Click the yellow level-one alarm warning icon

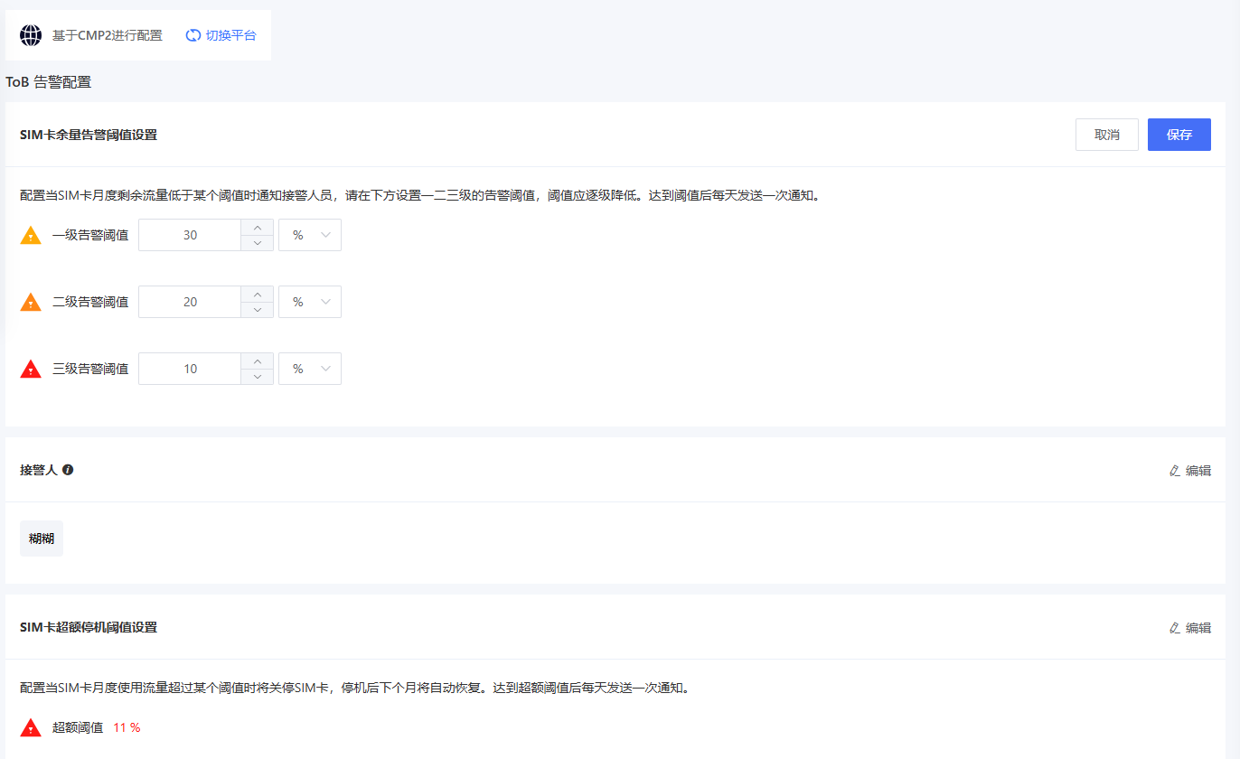pyautogui.click(x=31, y=236)
